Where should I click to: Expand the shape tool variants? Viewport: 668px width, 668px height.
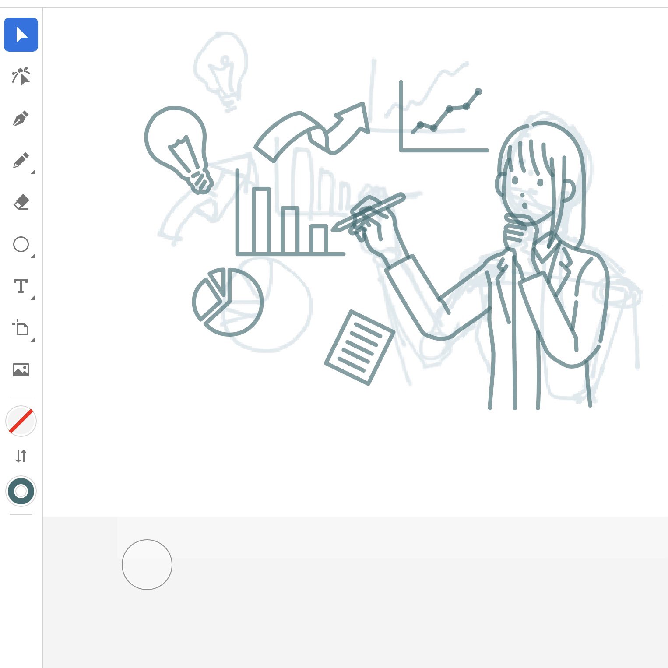[x=32, y=256]
